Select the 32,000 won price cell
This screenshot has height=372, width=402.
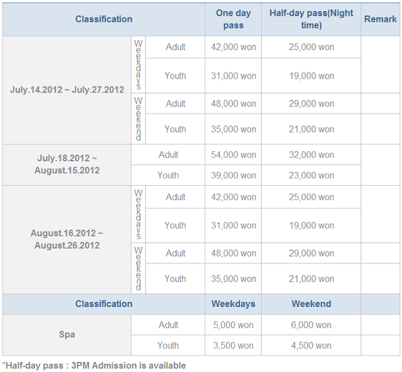pyautogui.click(x=311, y=155)
